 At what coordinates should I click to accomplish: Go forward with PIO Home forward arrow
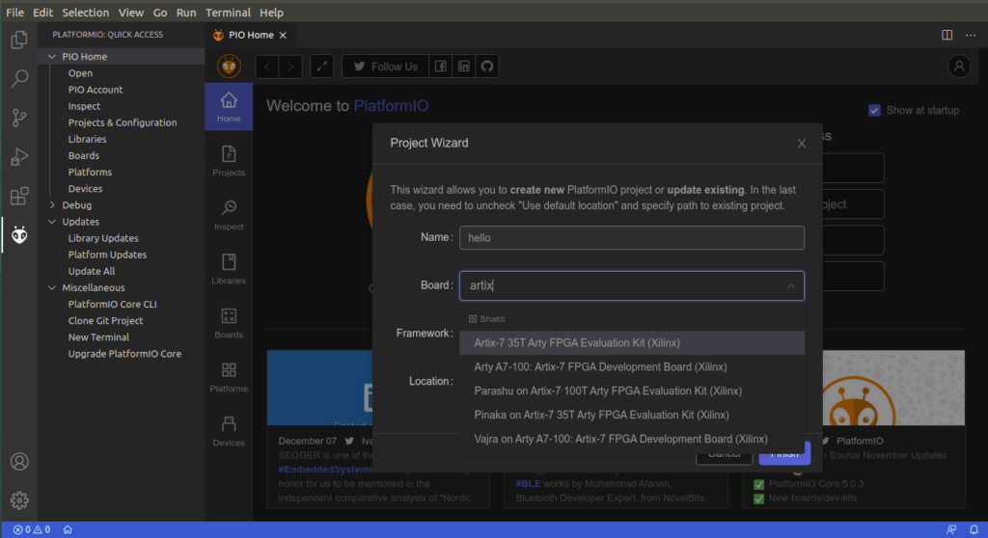tap(290, 67)
